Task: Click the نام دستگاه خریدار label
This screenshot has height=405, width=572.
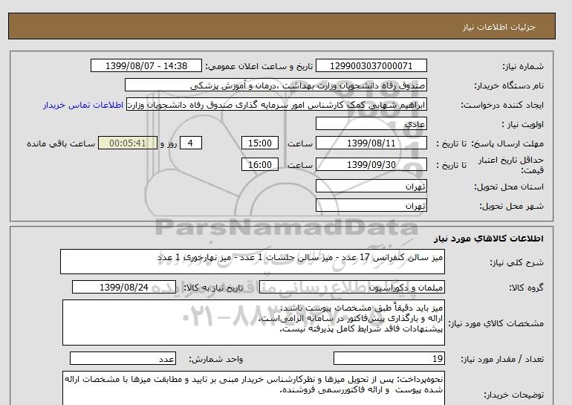Action: click(x=509, y=85)
